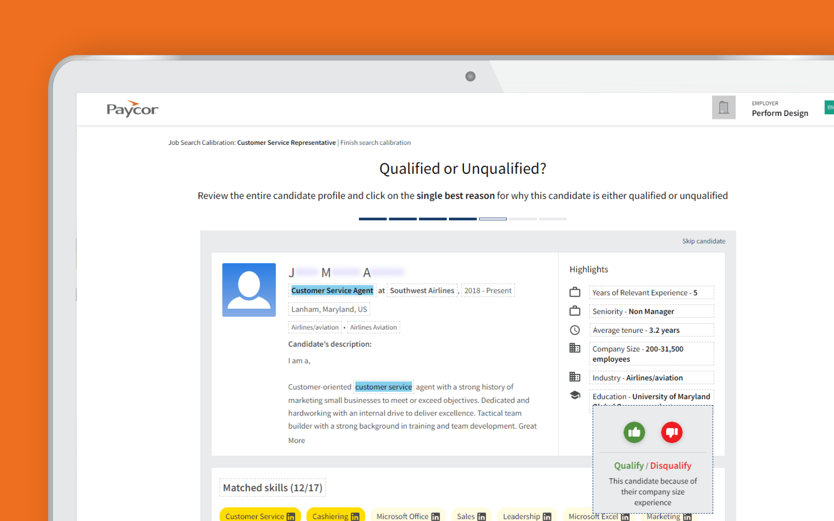This screenshot has width=834, height=521.
Task: Click the Sales skill tag
Action: point(471,516)
